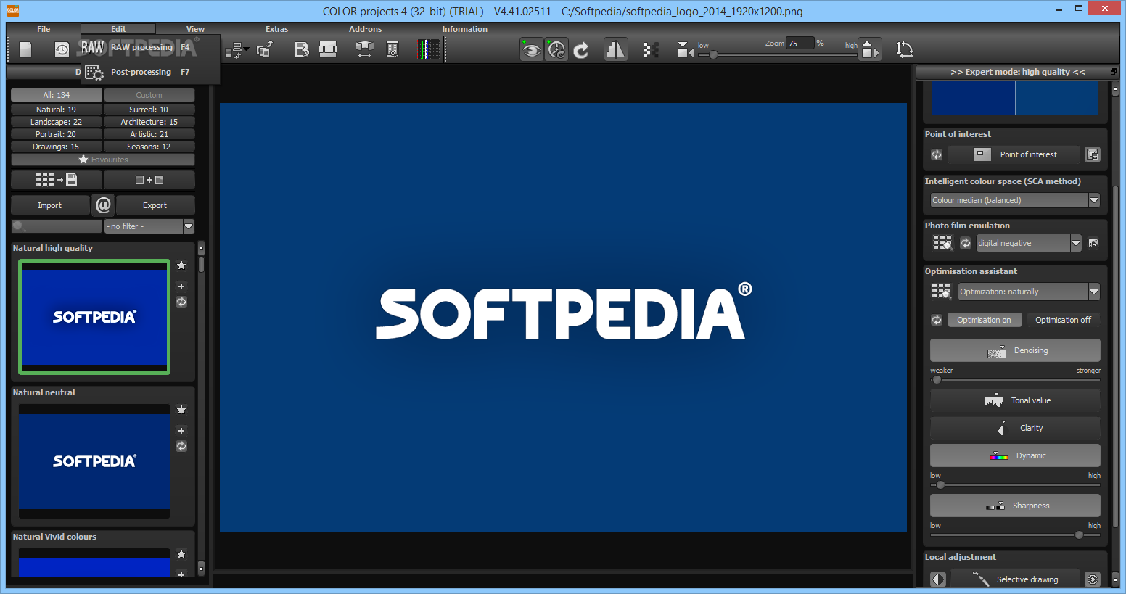
Task: Click the Point of interest button
Action: tap(1015, 154)
